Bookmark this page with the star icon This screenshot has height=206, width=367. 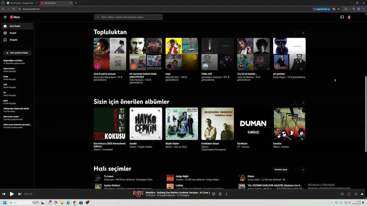(x=339, y=9)
